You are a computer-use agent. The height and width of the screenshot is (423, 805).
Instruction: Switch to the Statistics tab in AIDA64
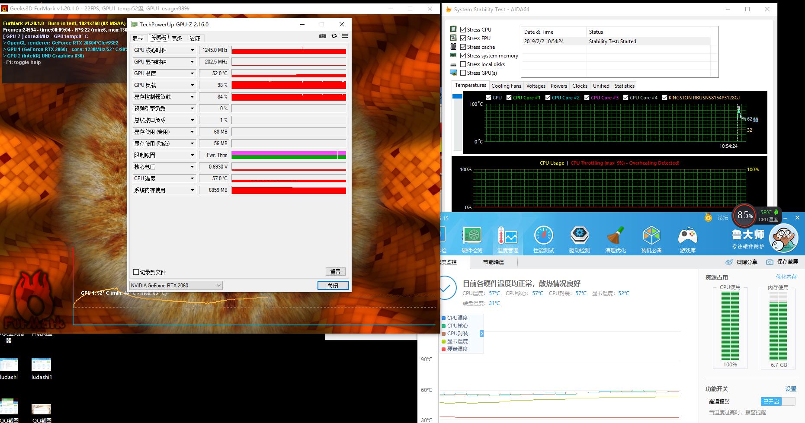(x=624, y=86)
